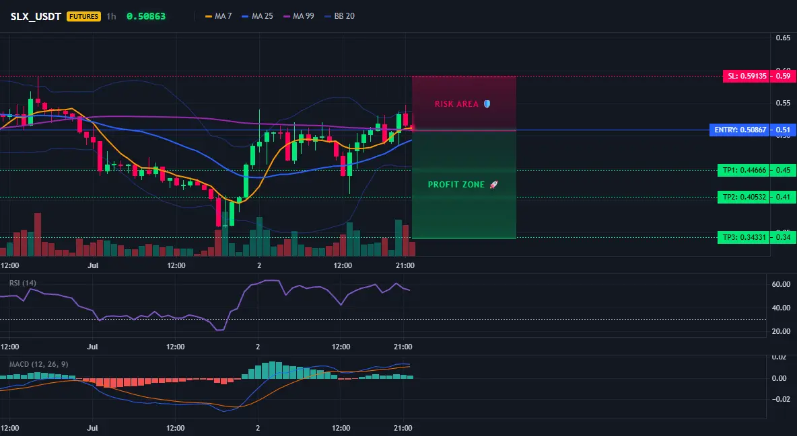Click the 0.65 price axis value
797x436 pixels.
(x=783, y=38)
